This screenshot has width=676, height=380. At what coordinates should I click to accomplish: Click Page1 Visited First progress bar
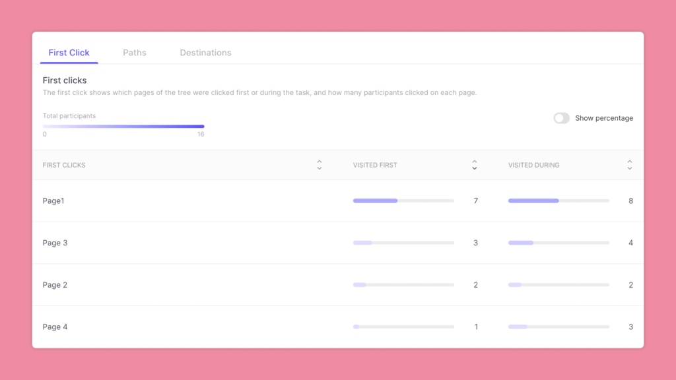click(403, 201)
